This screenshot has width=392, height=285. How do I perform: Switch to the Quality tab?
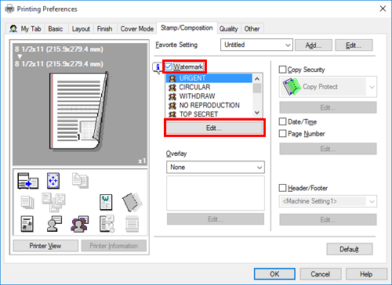(229, 29)
